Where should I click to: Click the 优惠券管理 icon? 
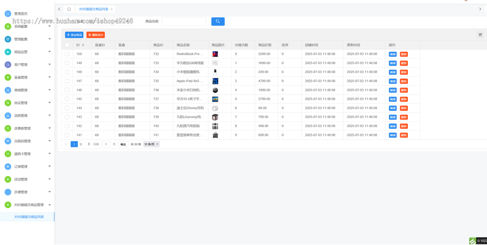8,128
